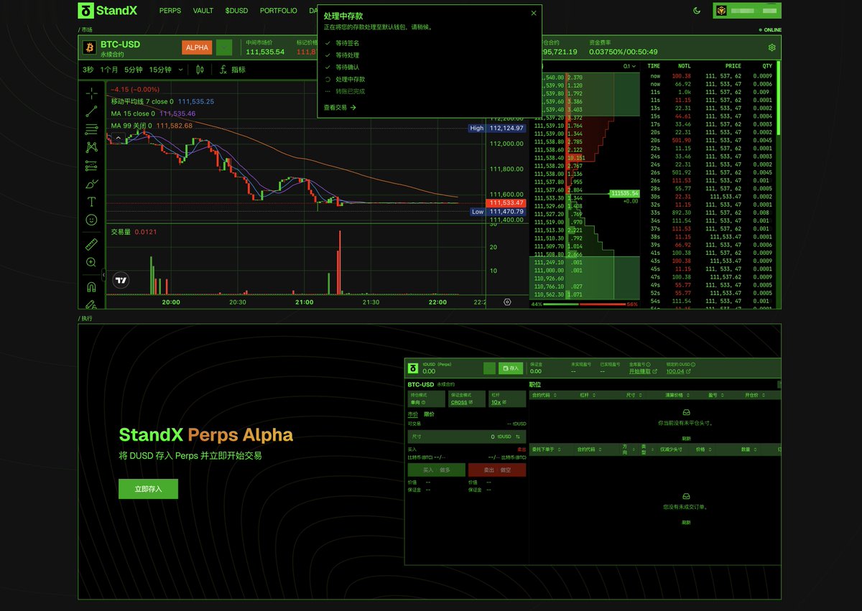Click the StandX logo in header
Image resolution: width=862 pixels, height=611 pixels.
108,11
